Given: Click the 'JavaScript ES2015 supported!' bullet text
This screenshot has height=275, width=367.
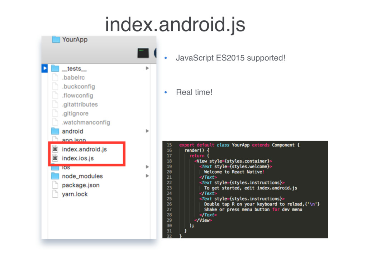Looking at the screenshot, I should [x=230, y=58].
